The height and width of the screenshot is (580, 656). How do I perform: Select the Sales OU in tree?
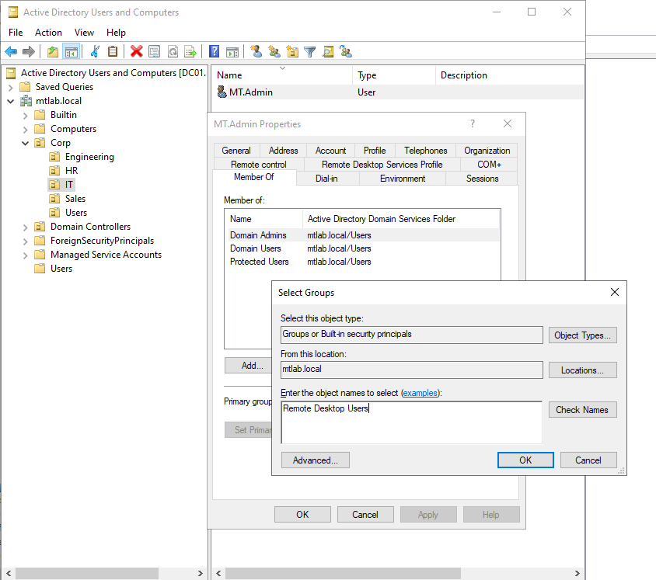click(x=75, y=199)
